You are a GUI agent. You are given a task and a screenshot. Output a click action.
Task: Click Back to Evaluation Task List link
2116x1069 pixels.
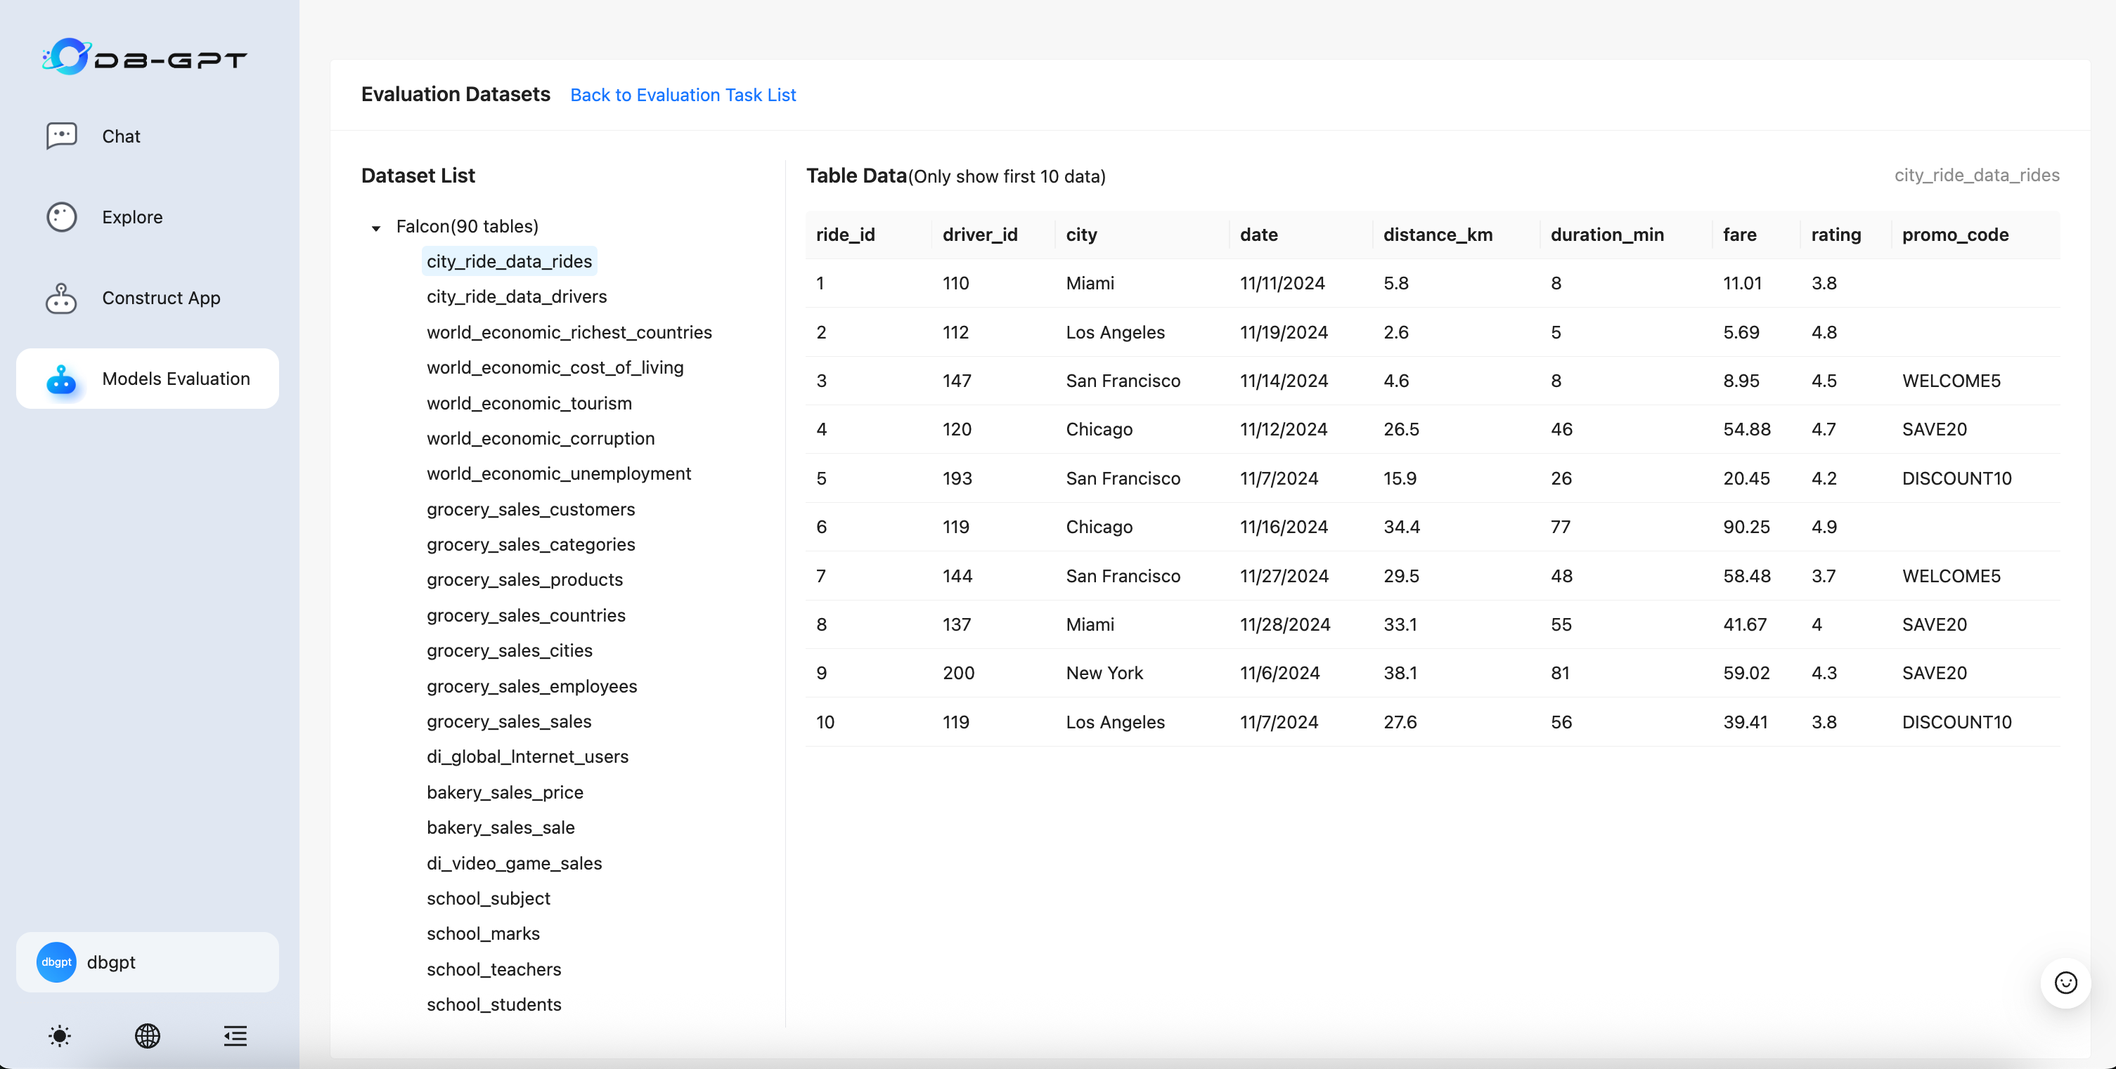pyautogui.click(x=683, y=95)
